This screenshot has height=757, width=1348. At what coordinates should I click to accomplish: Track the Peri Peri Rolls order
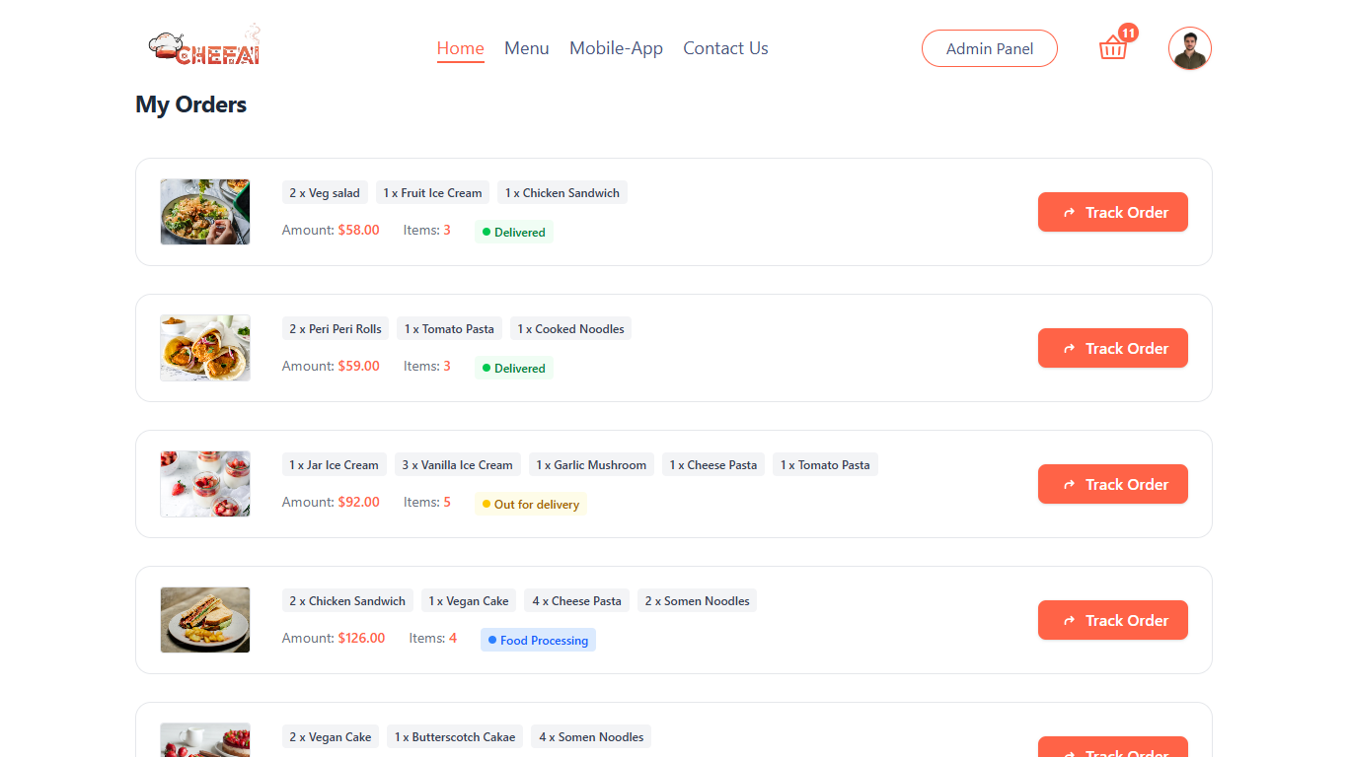point(1112,348)
